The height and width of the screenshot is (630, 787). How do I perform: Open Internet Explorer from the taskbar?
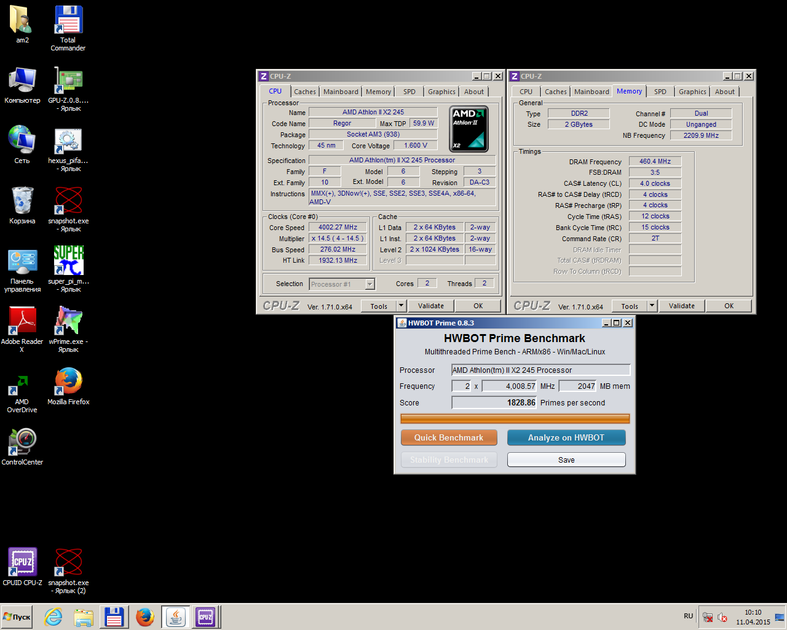[x=53, y=616]
